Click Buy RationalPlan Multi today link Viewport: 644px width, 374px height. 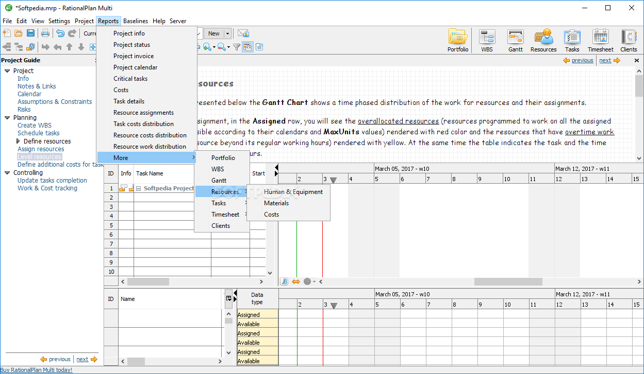pyautogui.click(x=36, y=370)
